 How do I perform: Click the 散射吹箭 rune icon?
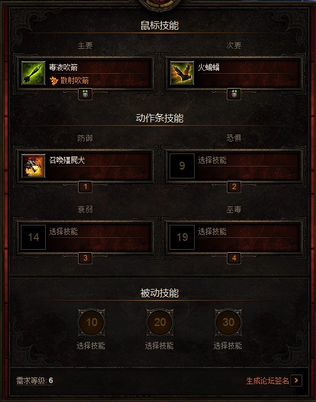click(x=54, y=81)
